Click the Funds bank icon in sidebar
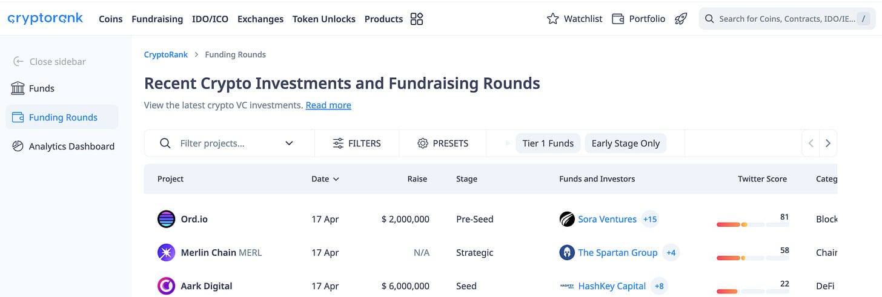Image resolution: width=882 pixels, height=297 pixels. [x=18, y=88]
